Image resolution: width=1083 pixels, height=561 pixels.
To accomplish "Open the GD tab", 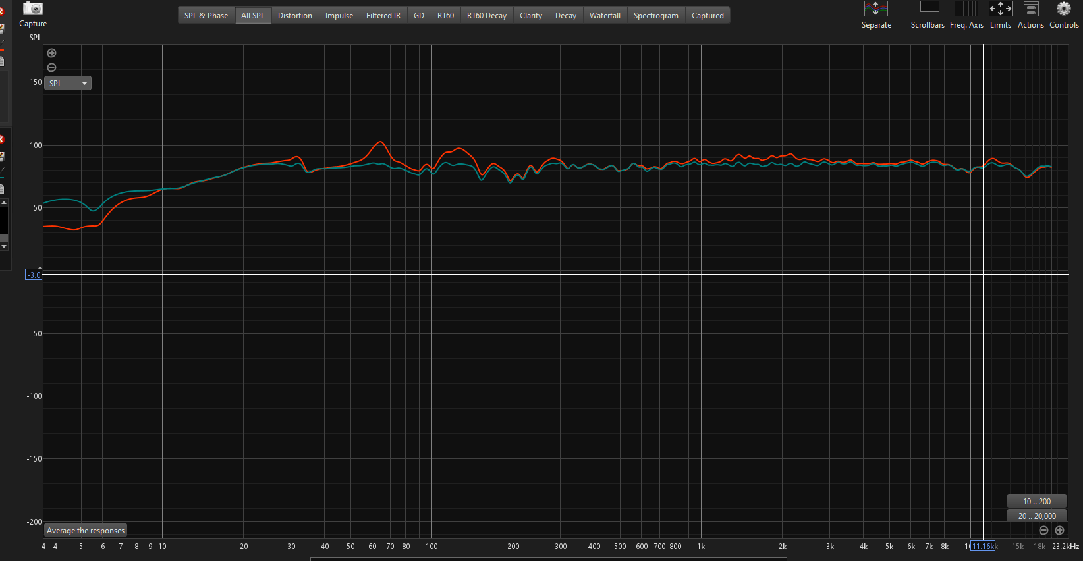I will pyautogui.click(x=419, y=16).
